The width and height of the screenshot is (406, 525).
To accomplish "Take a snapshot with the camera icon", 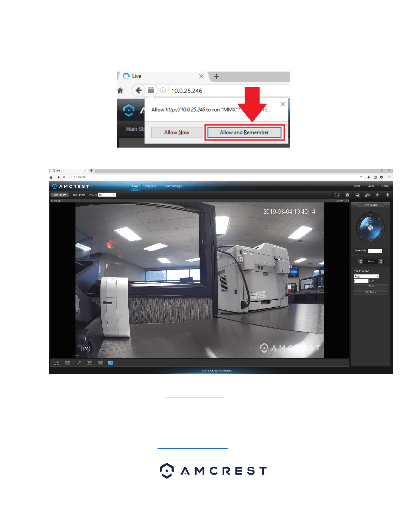I will pos(347,195).
